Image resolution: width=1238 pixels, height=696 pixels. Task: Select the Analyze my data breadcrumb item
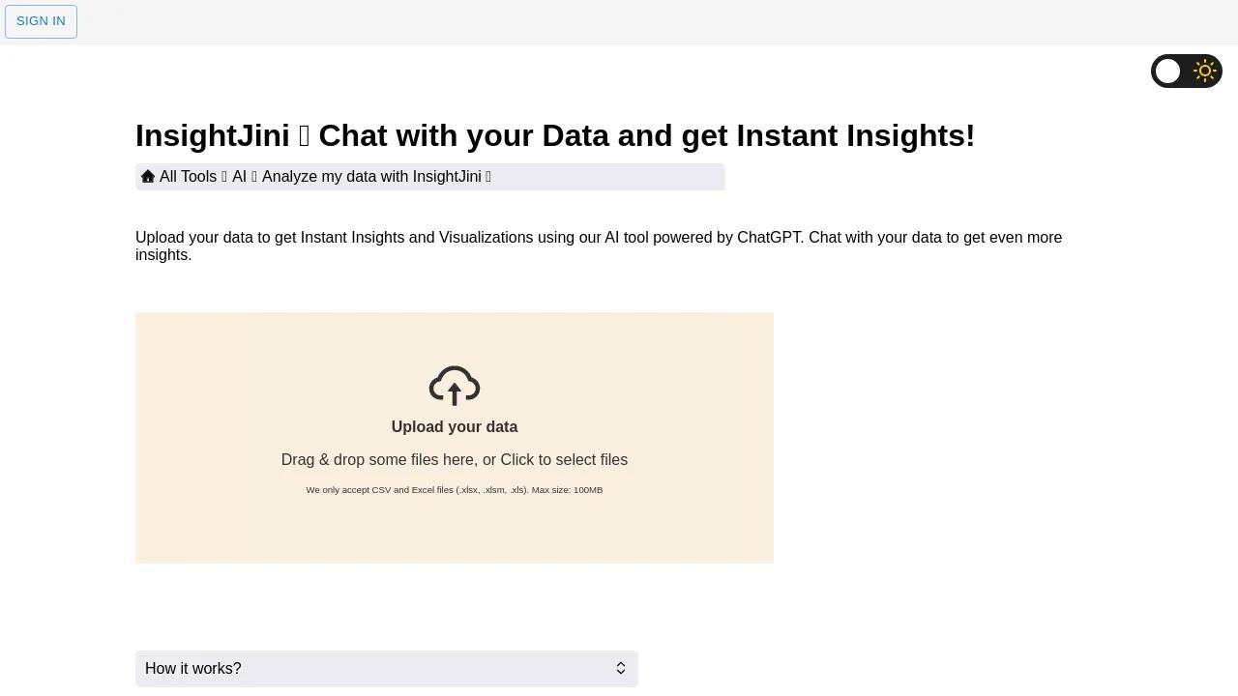(x=371, y=177)
